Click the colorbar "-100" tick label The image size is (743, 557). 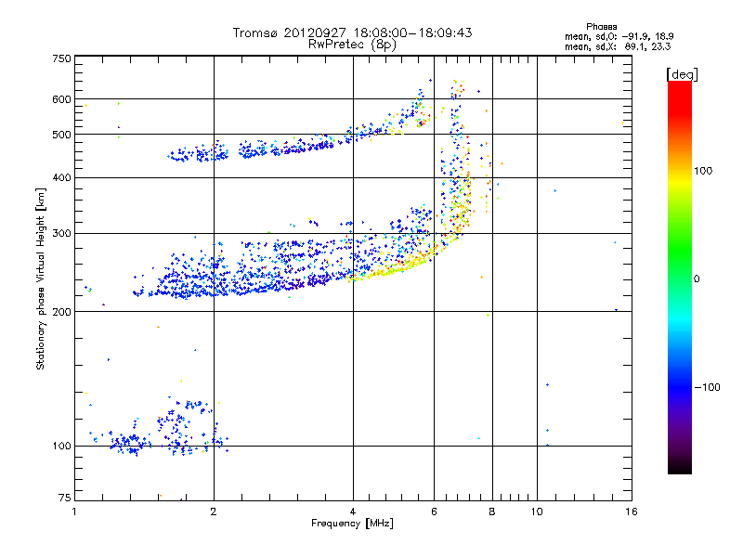(x=707, y=387)
